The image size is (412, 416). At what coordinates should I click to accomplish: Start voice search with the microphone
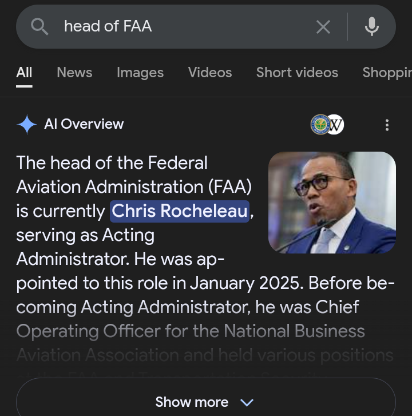(x=372, y=26)
